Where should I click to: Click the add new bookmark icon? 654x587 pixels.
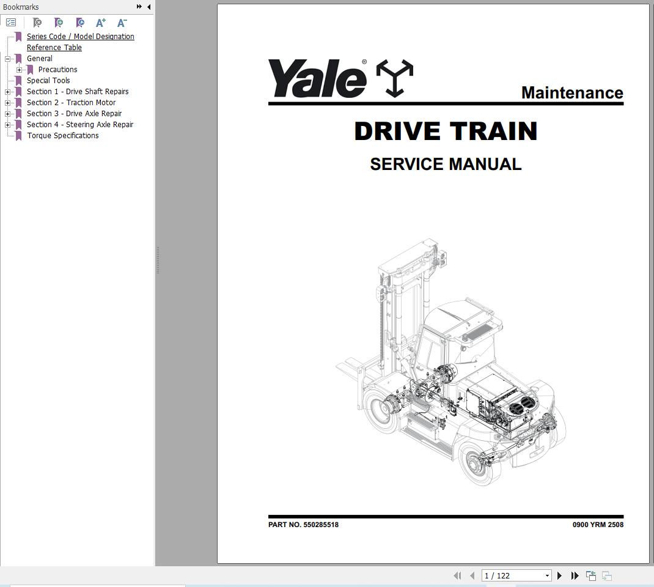[59, 23]
